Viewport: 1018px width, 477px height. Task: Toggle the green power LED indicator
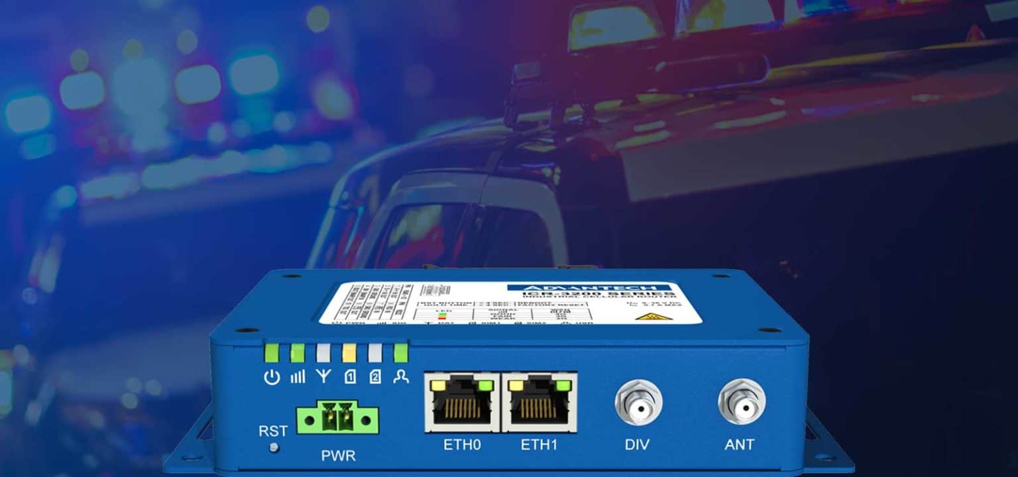pos(274,350)
